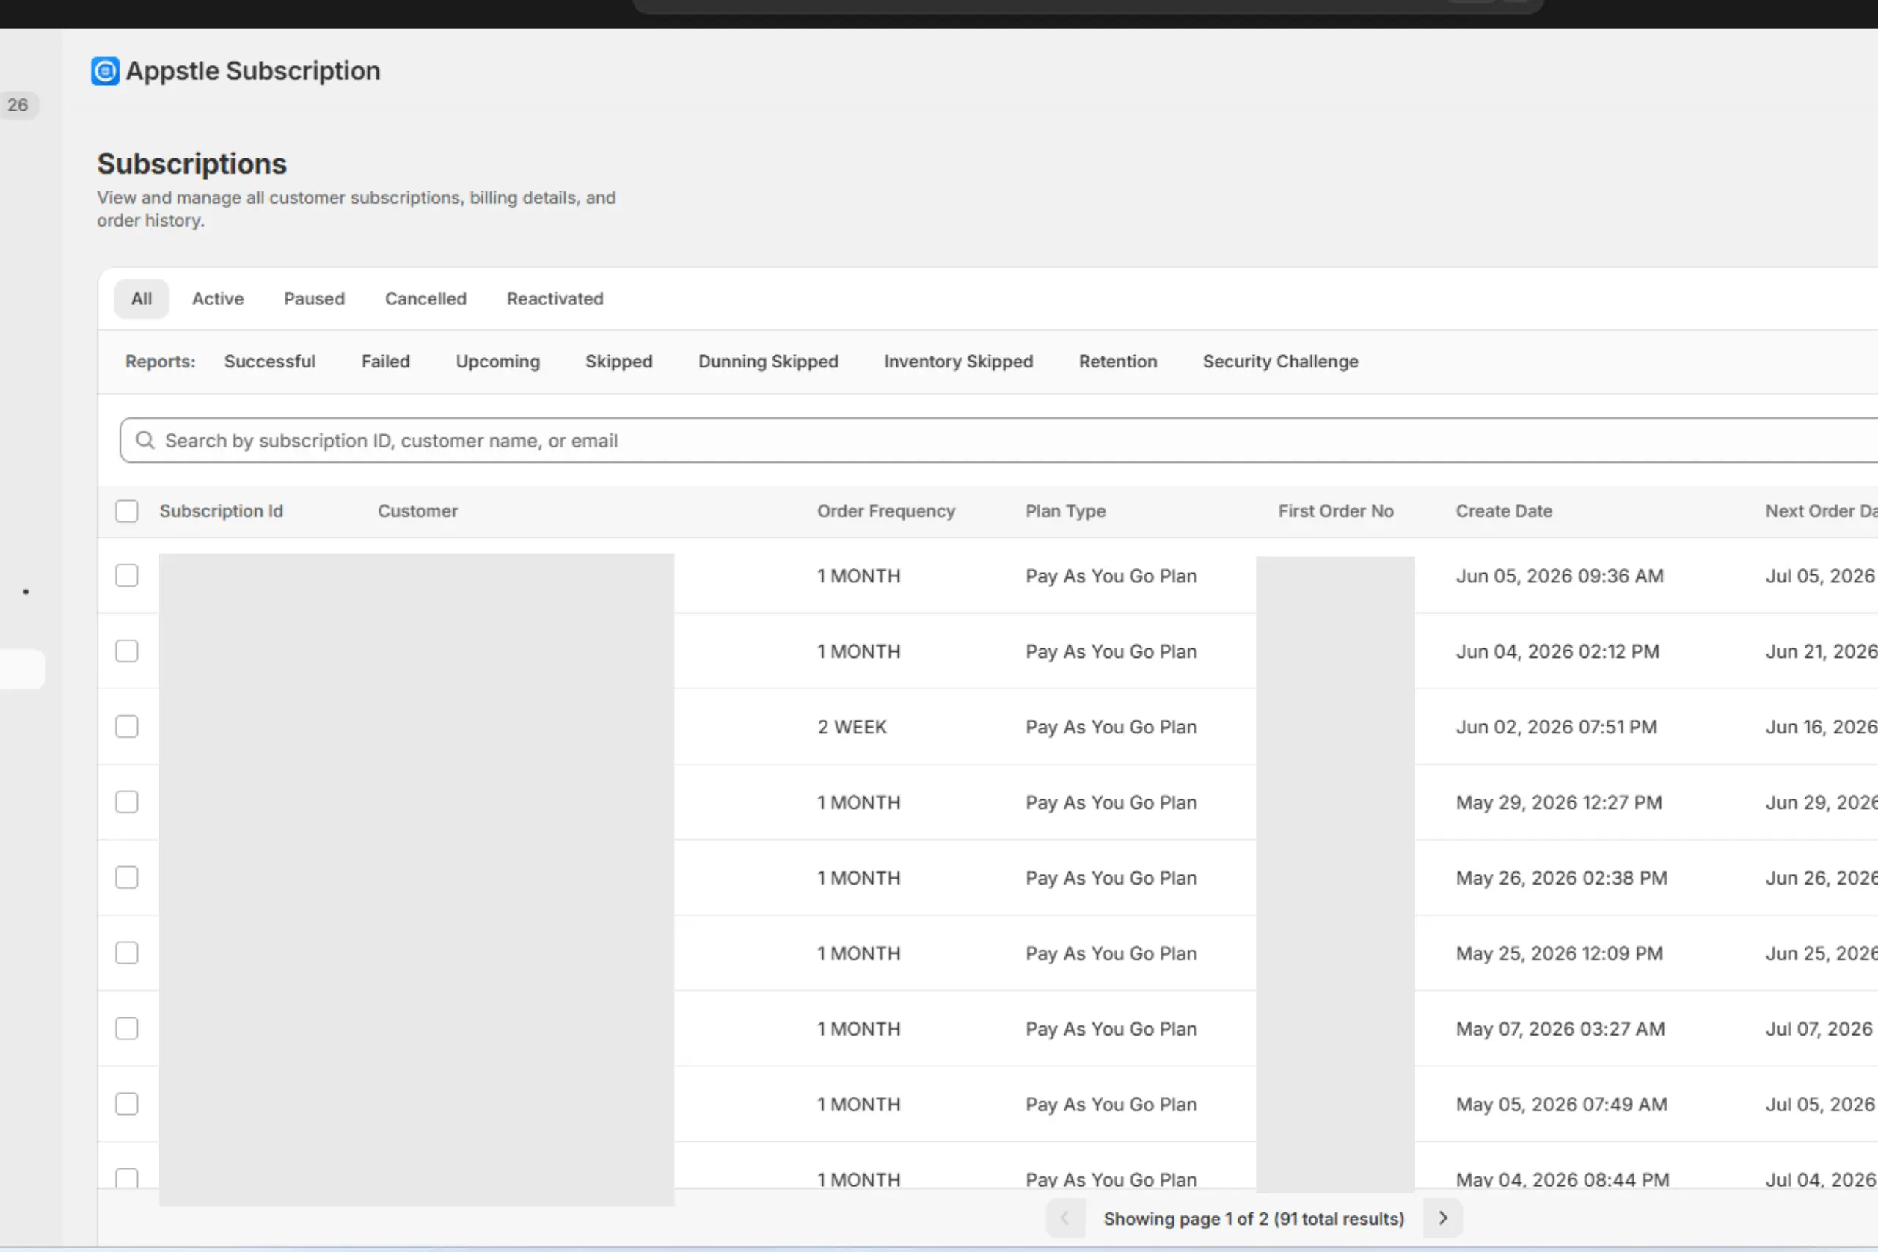Go to previous page arrow
Viewport: 1878px width, 1252px height.
(x=1064, y=1218)
